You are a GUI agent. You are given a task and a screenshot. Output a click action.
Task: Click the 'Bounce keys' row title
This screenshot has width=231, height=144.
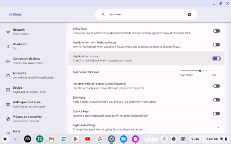pyautogui.click(x=80, y=111)
